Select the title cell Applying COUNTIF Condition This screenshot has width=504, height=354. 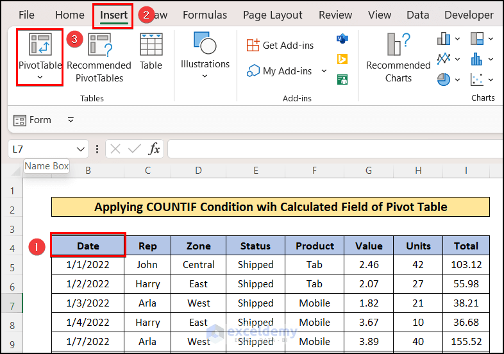click(271, 206)
